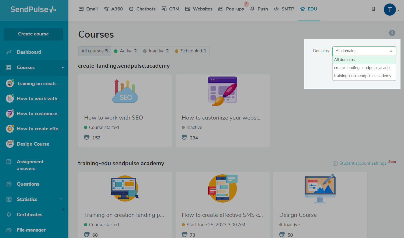This screenshot has height=238, width=404.
Task: Click the Certificates gear icon
Action: [x=9, y=215]
